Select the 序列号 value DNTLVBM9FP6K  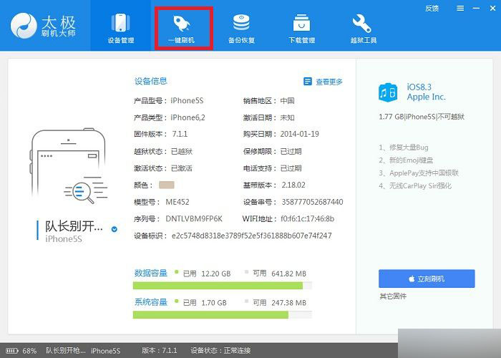coord(194,219)
